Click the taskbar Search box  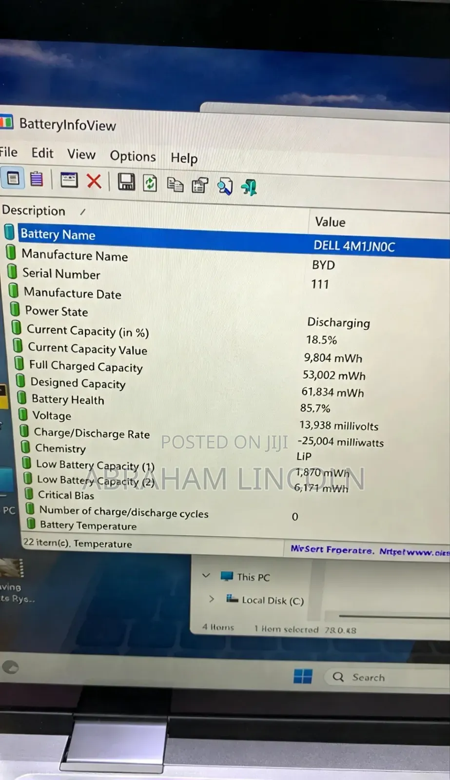[x=387, y=677]
